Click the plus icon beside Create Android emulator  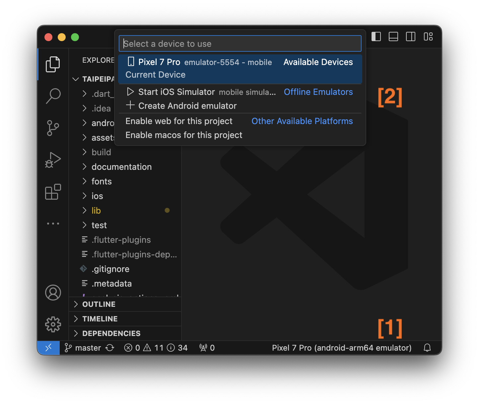tap(130, 105)
